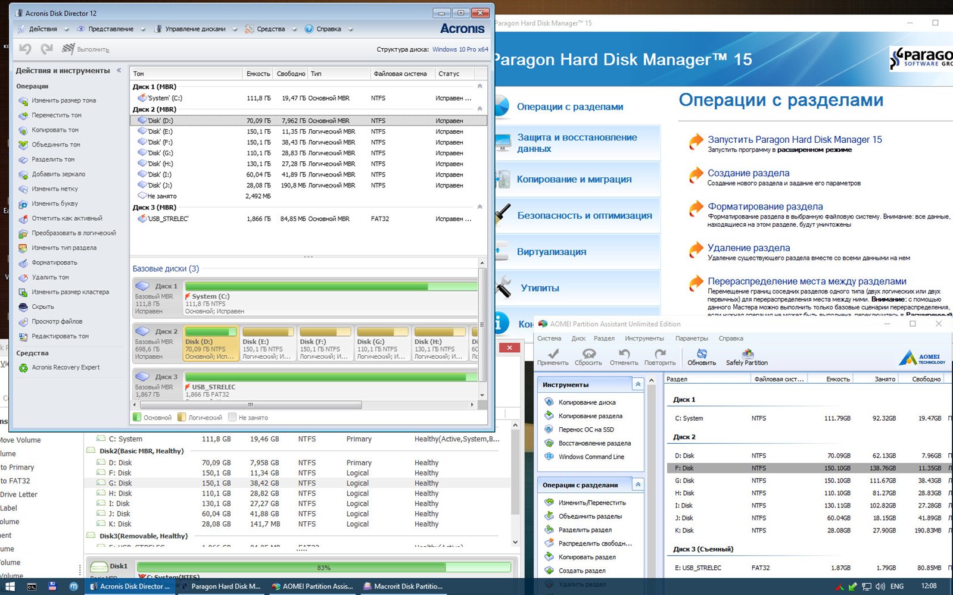Click Повторить in AOMEI toolbar

pos(660,357)
